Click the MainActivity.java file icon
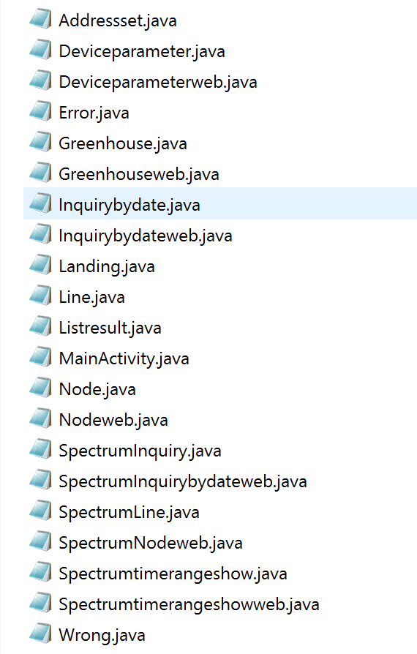 (41, 358)
